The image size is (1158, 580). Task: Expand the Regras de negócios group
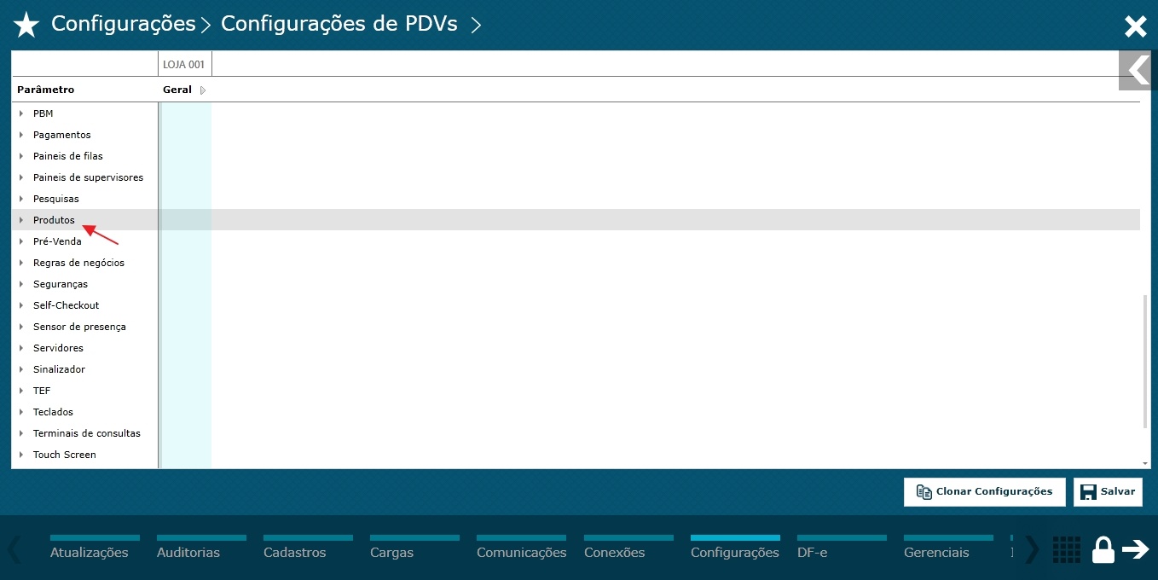[21, 263]
